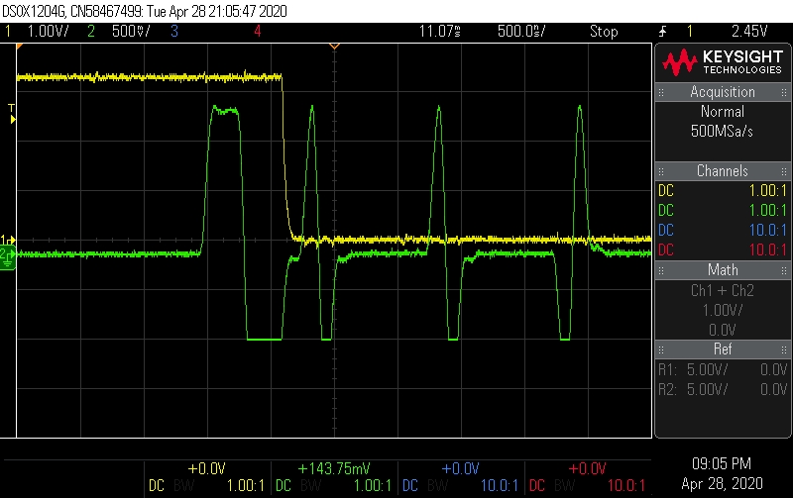The height and width of the screenshot is (498, 793).
Task: Open the Ref panel header
Action: [x=723, y=349]
